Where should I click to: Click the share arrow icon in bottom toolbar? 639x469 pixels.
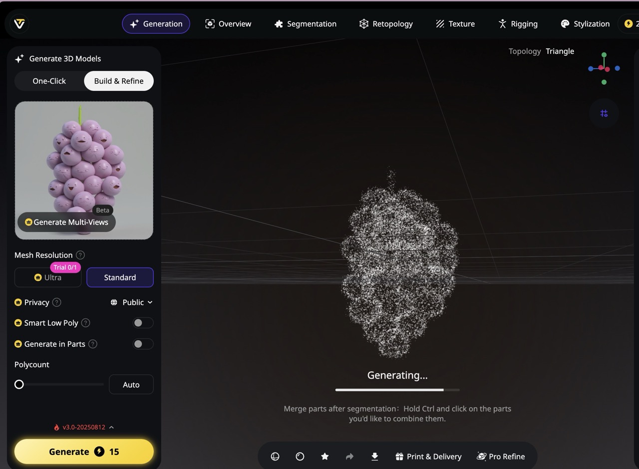[349, 457]
